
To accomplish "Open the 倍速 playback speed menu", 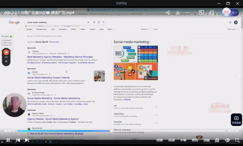I will 159,140.
